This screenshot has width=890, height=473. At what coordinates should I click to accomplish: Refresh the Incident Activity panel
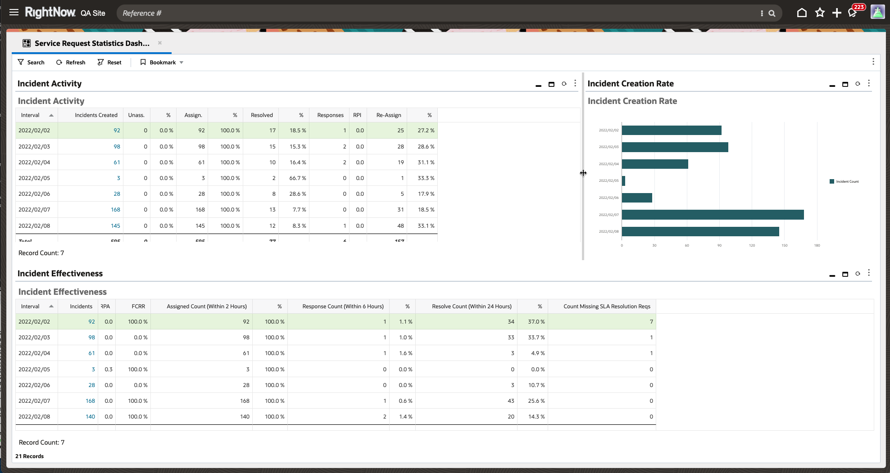[564, 84]
